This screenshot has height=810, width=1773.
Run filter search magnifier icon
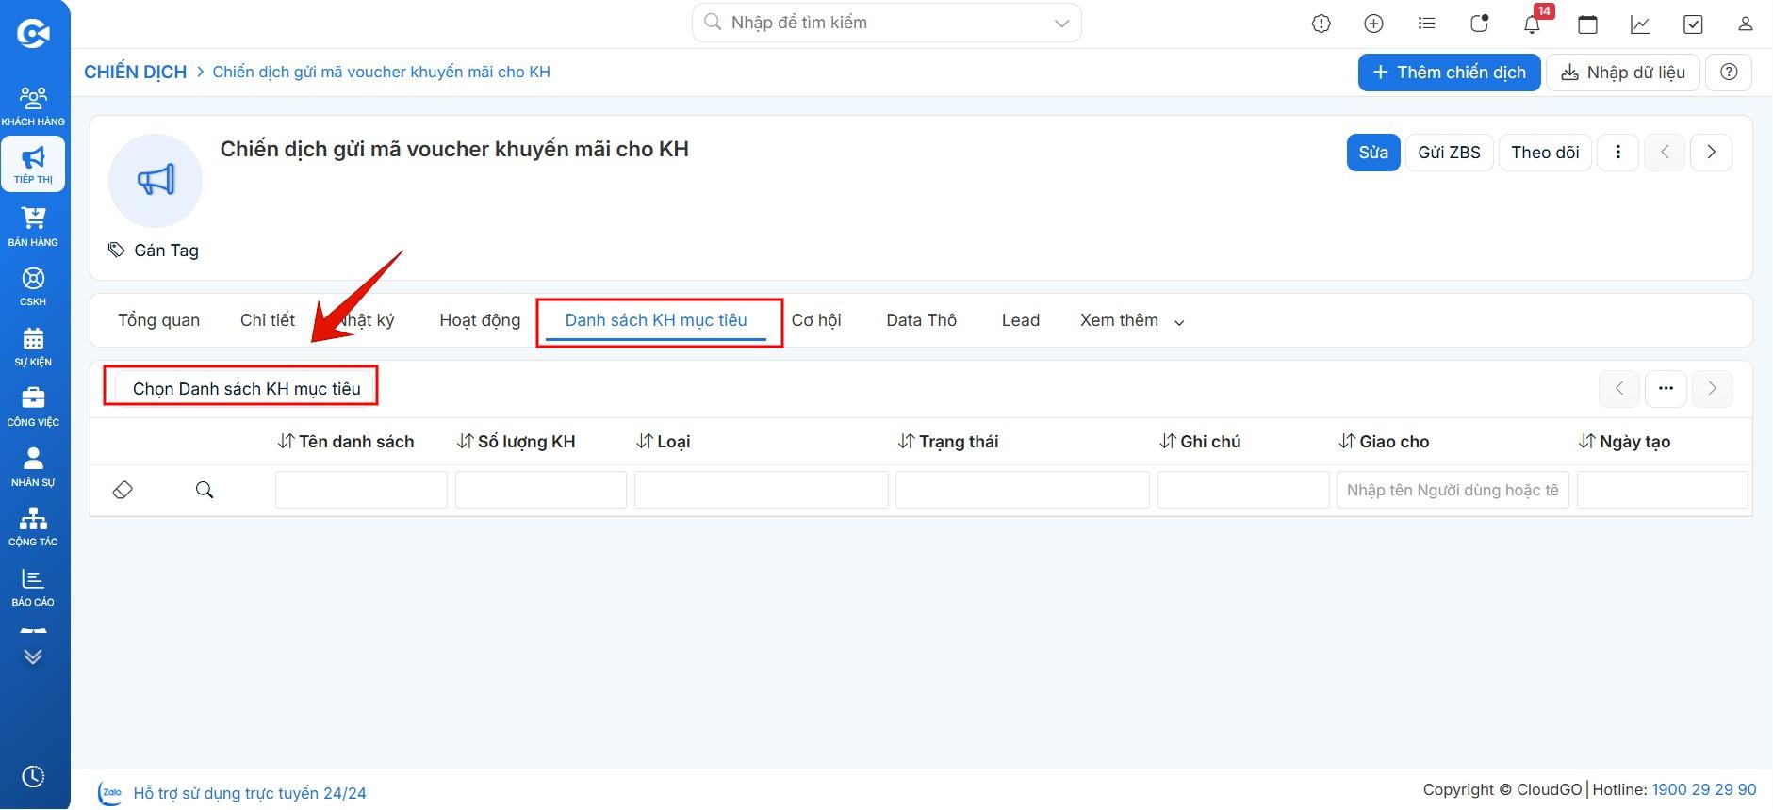pos(205,490)
